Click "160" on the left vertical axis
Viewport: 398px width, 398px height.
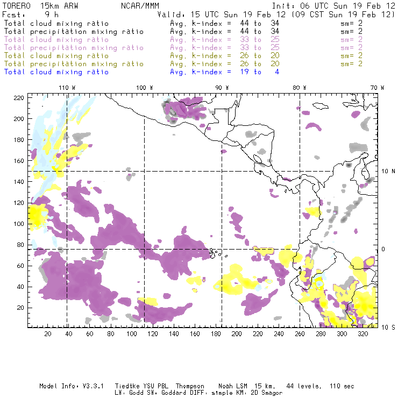click(19, 161)
